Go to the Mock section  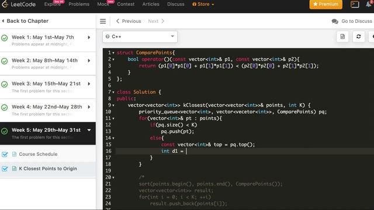click(x=103, y=4)
